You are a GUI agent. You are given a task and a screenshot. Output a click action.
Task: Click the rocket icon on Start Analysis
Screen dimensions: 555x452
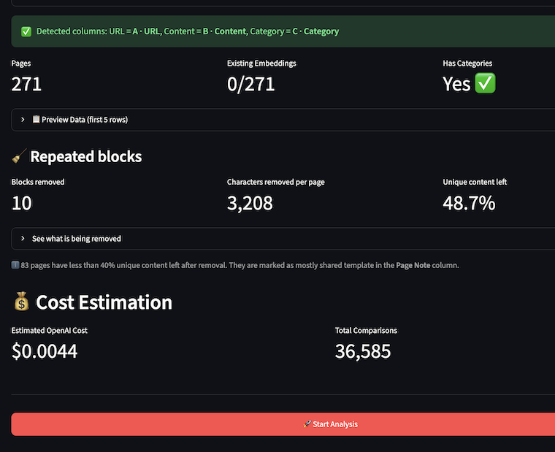307,424
